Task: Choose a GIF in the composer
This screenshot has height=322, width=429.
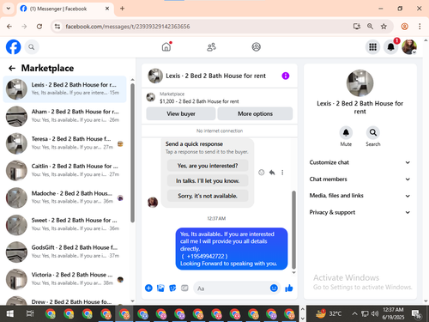Action: 184,288
